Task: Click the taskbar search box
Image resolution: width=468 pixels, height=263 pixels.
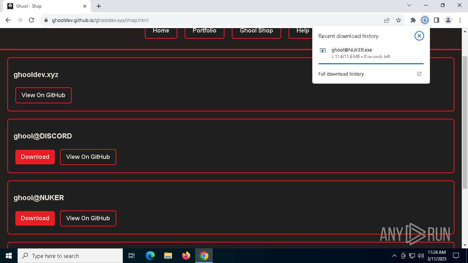Action: click(x=70, y=256)
